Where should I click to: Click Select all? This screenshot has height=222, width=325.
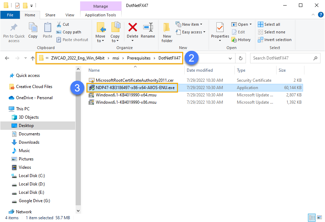269,24
